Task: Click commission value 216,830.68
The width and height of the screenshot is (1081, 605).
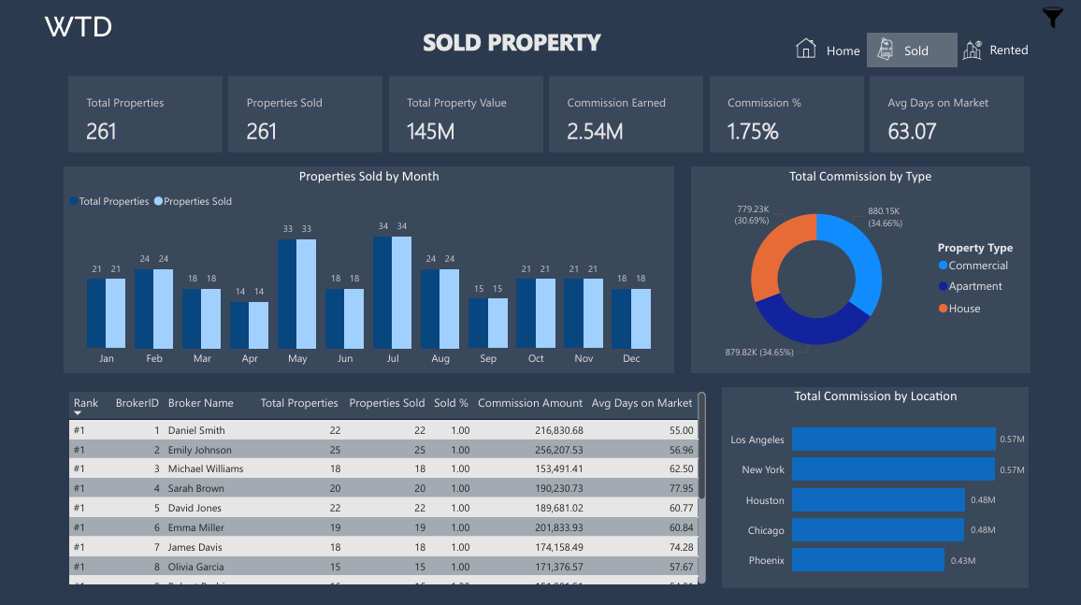Action: (559, 430)
